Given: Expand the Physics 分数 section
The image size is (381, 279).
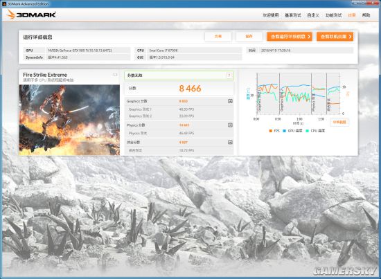Looking at the screenshot, I should click(230, 125).
